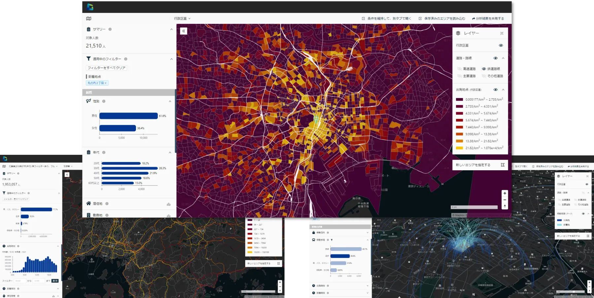594x298 pixels.
Task: Collapse the left sidebar with the « arrow
Action: point(183,31)
